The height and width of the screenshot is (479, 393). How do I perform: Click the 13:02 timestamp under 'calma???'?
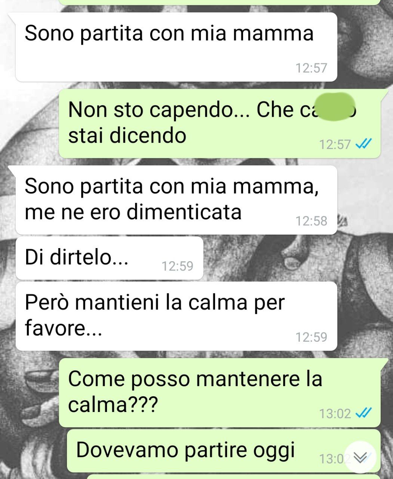click(x=335, y=414)
